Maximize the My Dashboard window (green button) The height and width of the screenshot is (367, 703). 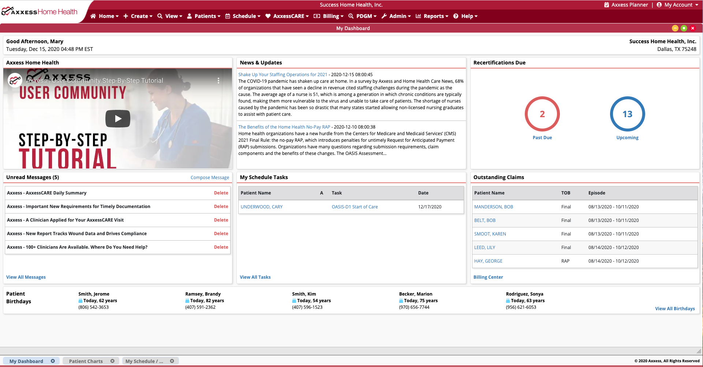point(684,28)
